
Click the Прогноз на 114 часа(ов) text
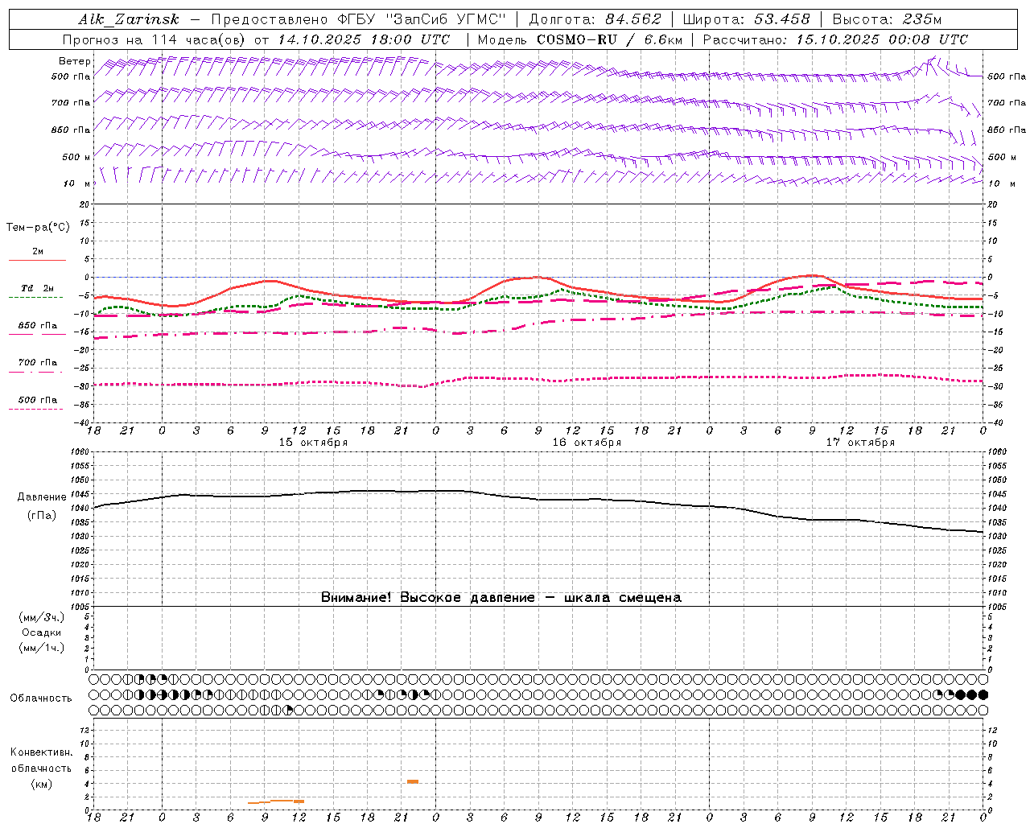coord(155,39)
